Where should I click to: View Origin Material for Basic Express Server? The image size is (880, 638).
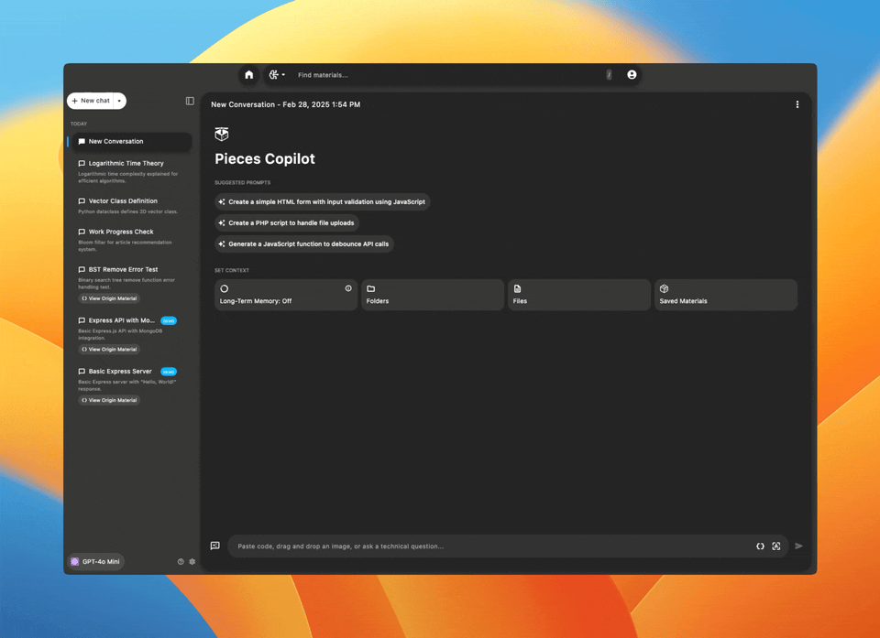pyautogui.click(x=109, y=400)
